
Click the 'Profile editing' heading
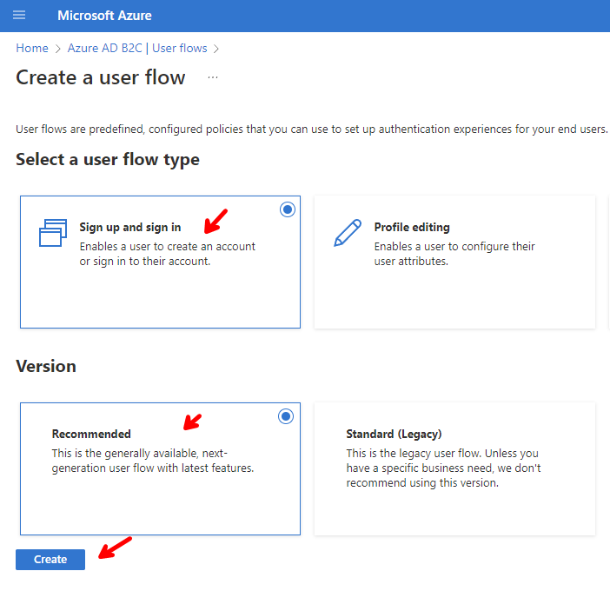coord(412,227)
